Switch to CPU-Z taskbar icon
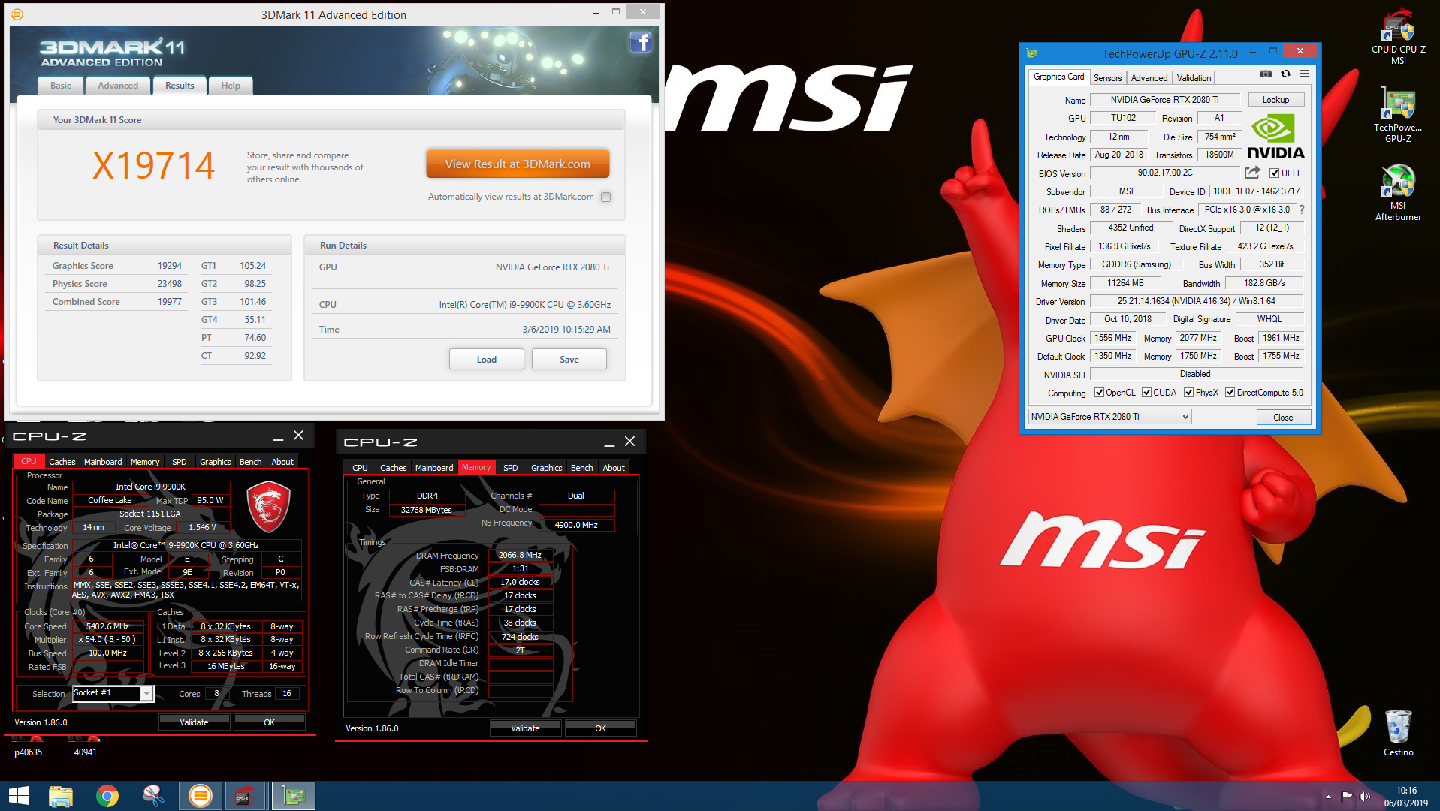1440x811 pixels. point(246,796)
